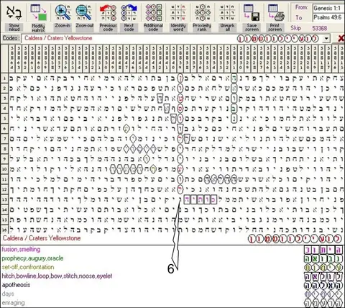
Task: Go to Next code icon
Action: click(x=129, y=12)
